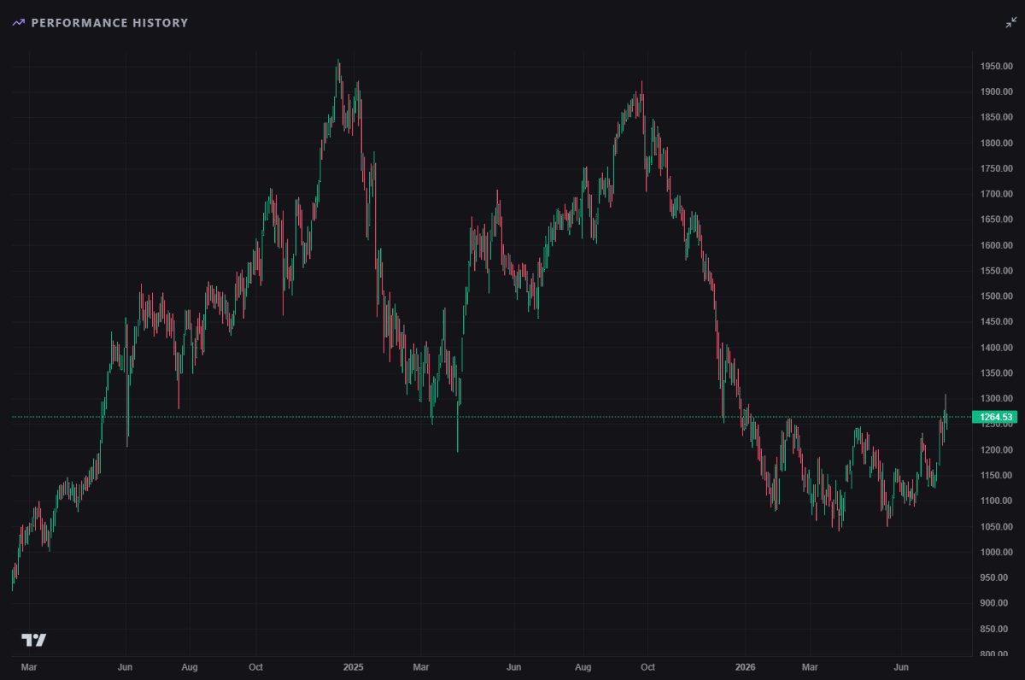The height and width of the screenshot is (680, 1025).
Task: Click the 1900.00 price axis label
Action: (997, 92)
